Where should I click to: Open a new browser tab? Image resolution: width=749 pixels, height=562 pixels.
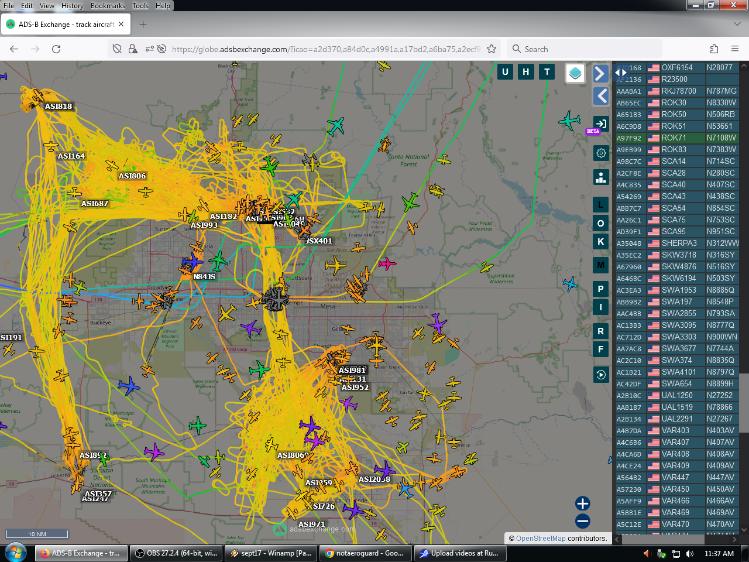click(x=143, y=25)
